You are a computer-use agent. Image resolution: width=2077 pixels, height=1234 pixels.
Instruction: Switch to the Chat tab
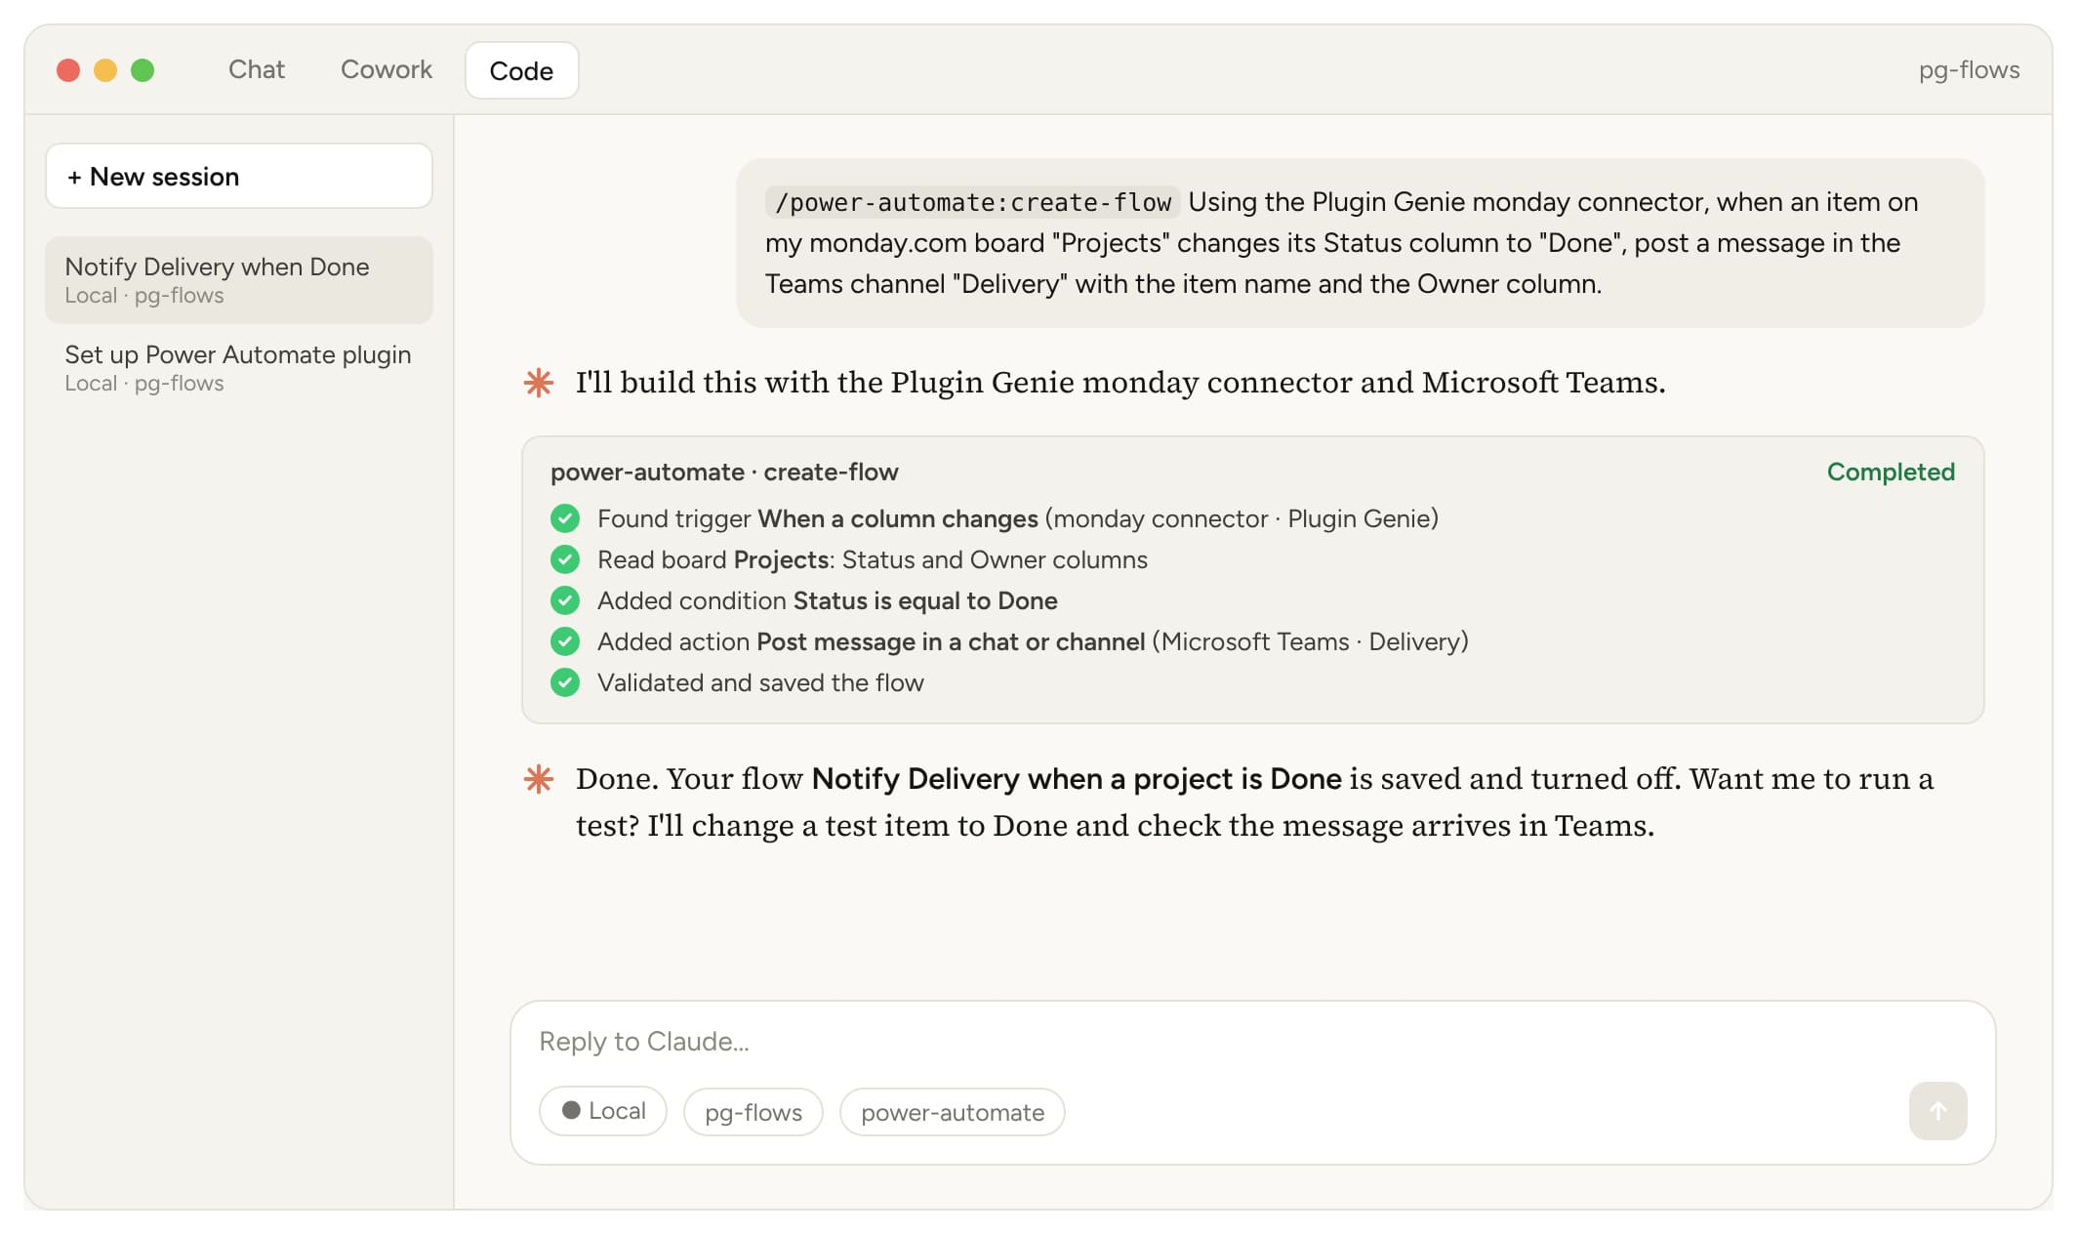point(257,69)
